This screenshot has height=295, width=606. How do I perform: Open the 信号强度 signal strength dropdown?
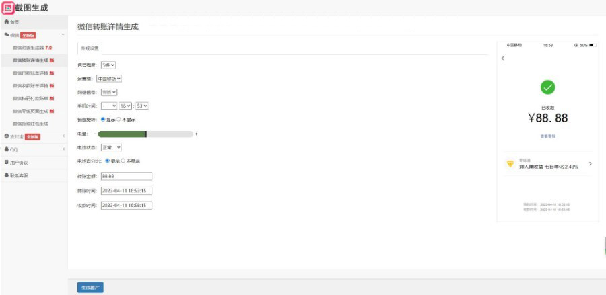108,65
